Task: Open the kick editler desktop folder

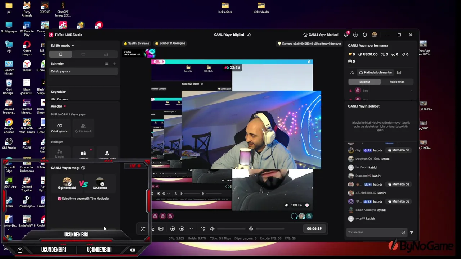Action: [x=225, y=8]
